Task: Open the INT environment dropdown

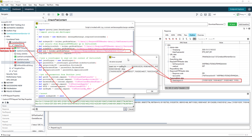Action: click(224, 15)
